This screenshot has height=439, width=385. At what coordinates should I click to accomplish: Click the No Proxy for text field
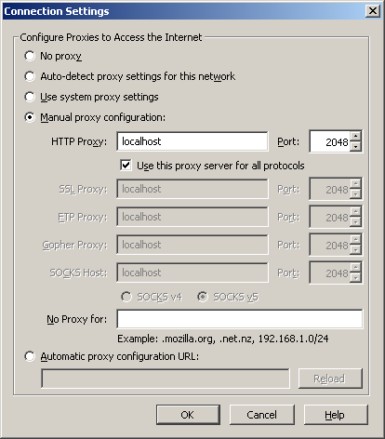point(240,319)
